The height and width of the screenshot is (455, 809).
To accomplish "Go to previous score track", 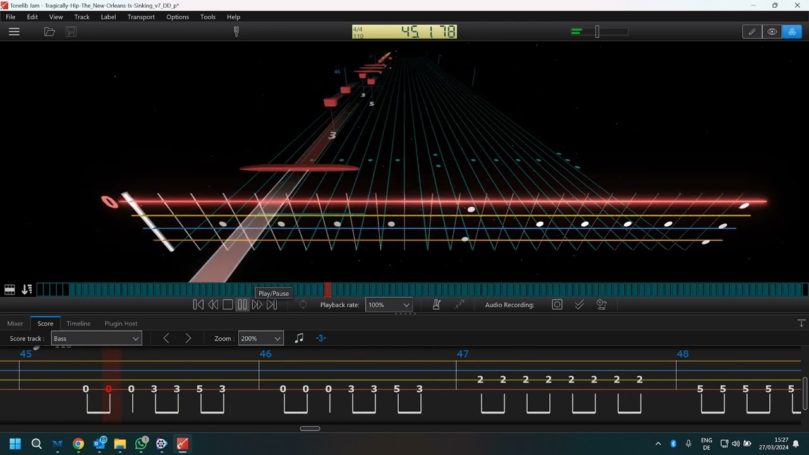I will 166,339.
